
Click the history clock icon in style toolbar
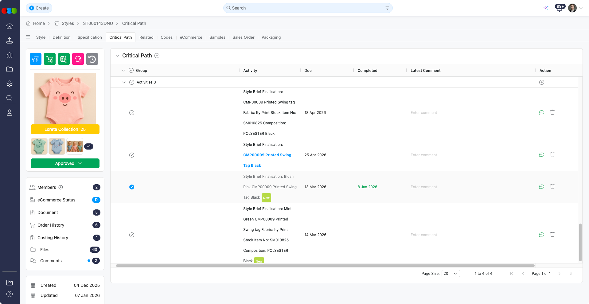pyautogui.click(x=92, y=59)
